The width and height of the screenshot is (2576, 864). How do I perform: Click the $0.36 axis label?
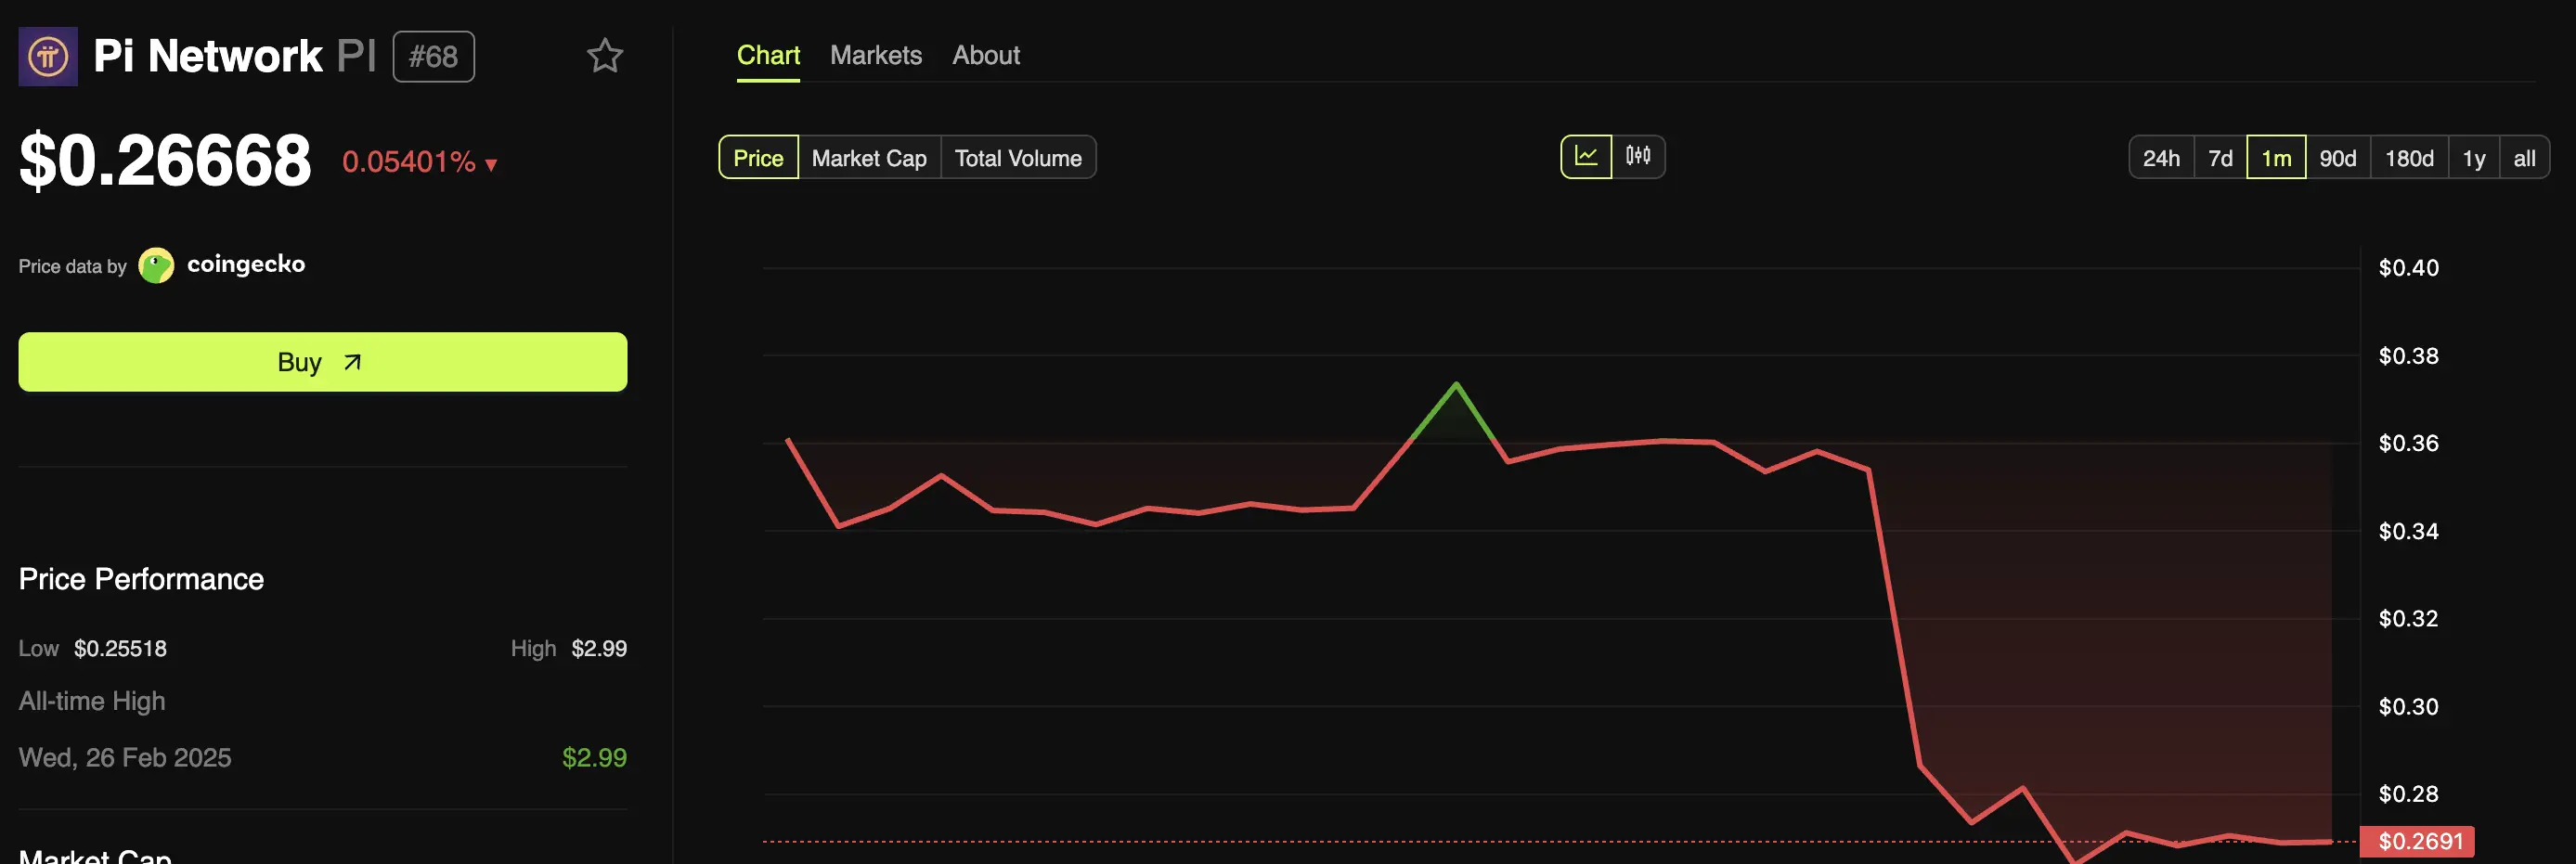[2408, 443]
